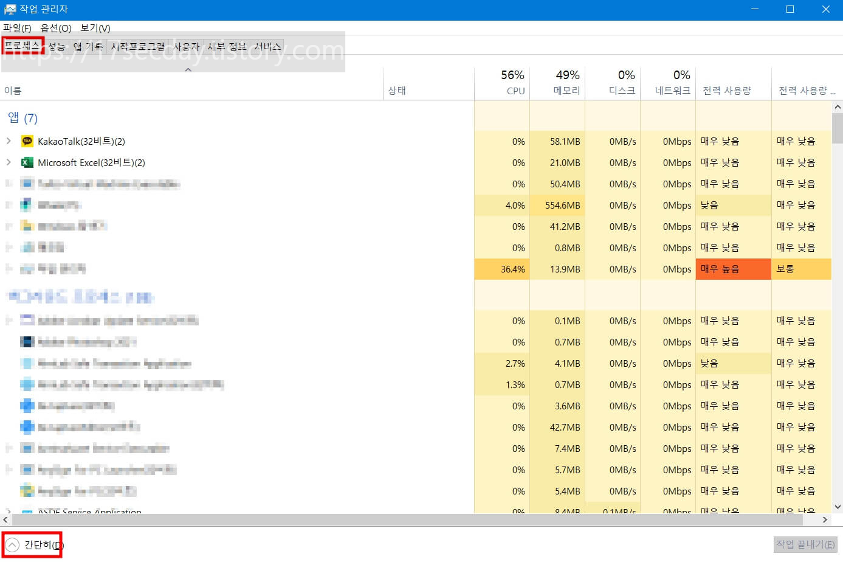Click the 2.7% CPU cell
The height and width of the screenshot is (562, 843).
[502, 363]
